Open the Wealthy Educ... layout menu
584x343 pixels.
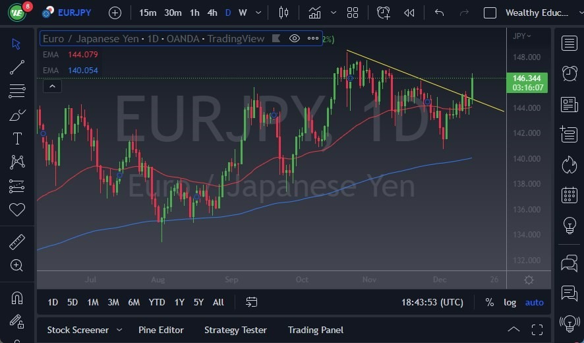click(537, 13)
